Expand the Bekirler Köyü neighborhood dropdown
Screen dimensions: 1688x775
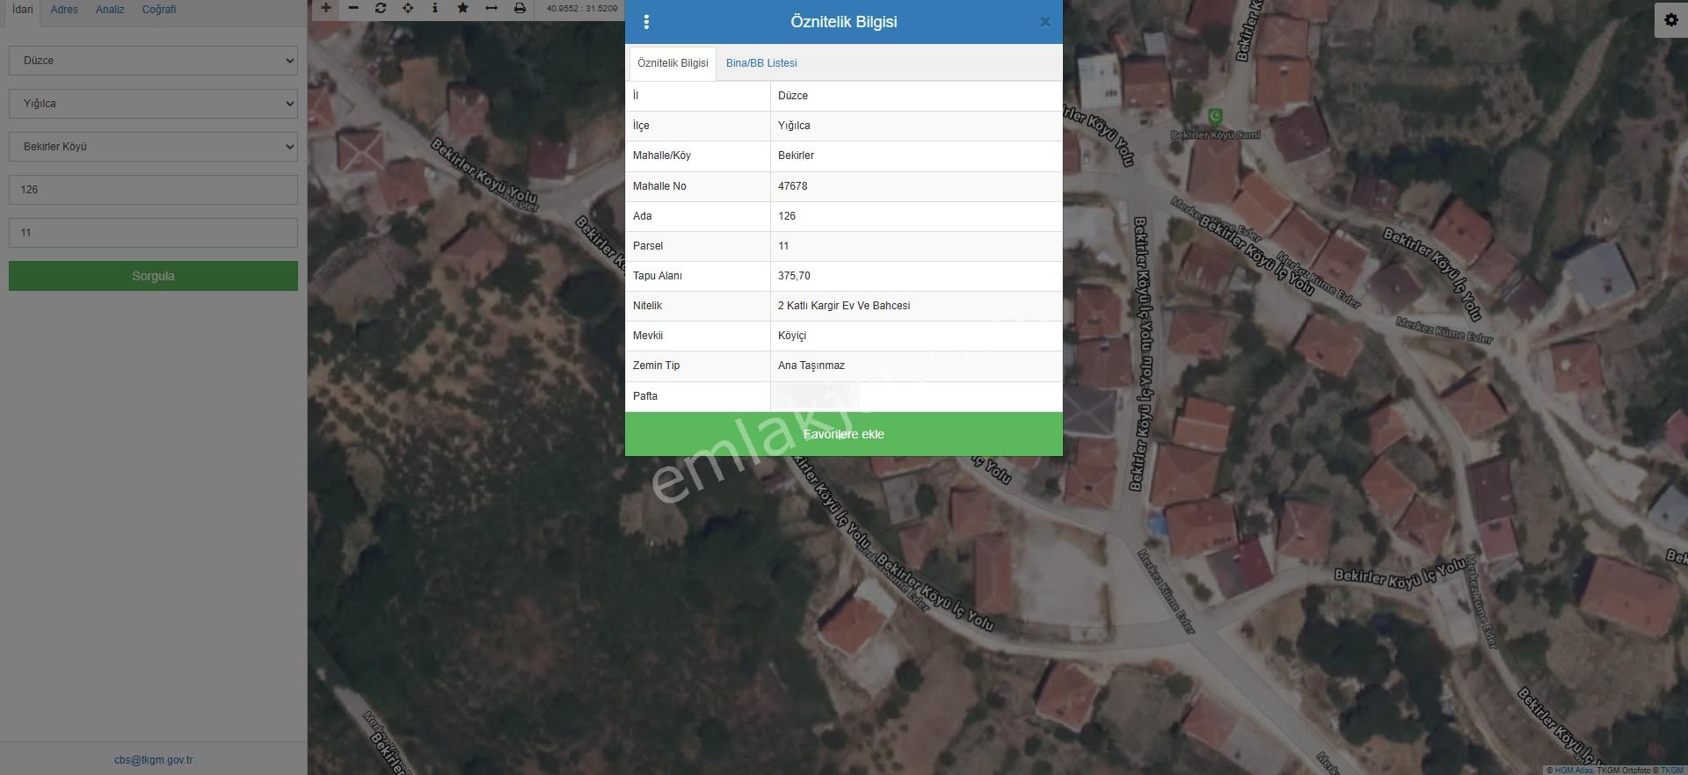point(153,147)
